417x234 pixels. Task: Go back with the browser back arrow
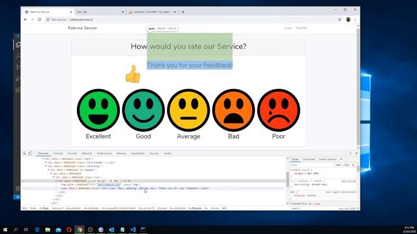click(25, 19)
